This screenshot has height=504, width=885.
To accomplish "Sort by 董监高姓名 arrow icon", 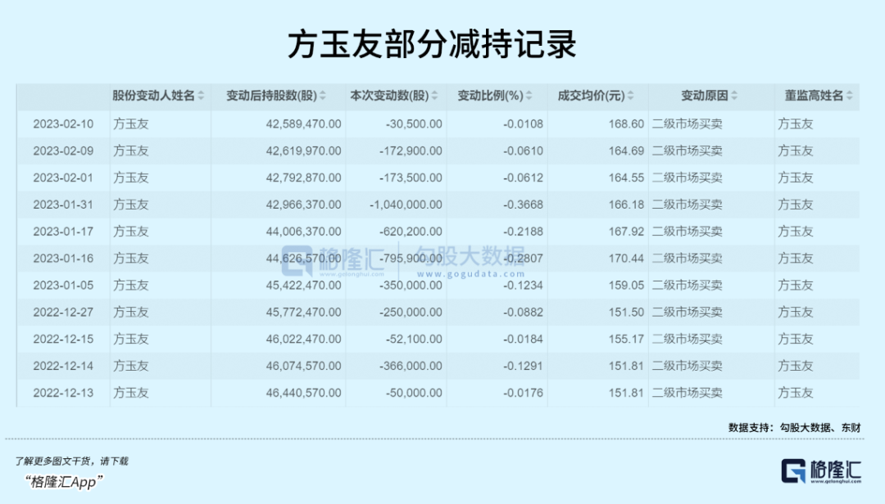I will 850,96.
